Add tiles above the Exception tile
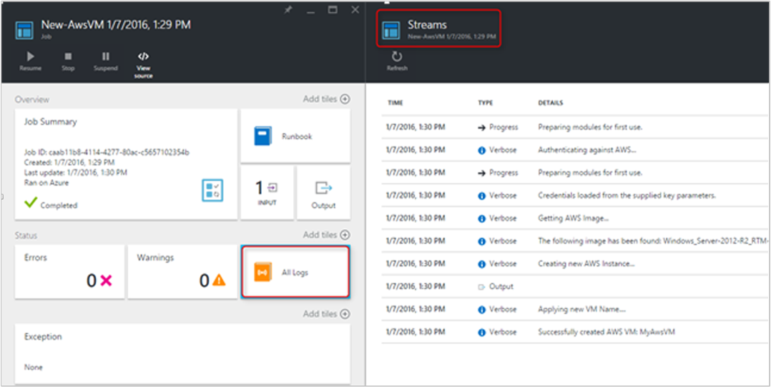Viewport: 771px width, 387px height. pos(326,314)
